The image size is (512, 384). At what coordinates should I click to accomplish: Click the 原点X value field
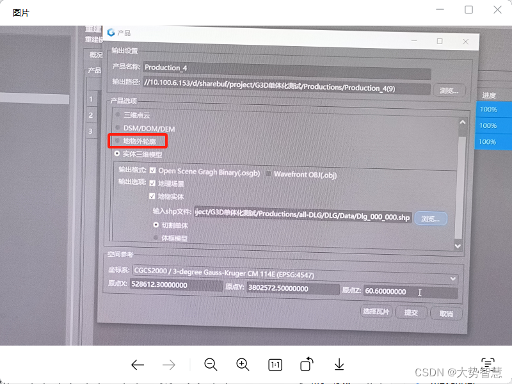click(x=177, y=284)
